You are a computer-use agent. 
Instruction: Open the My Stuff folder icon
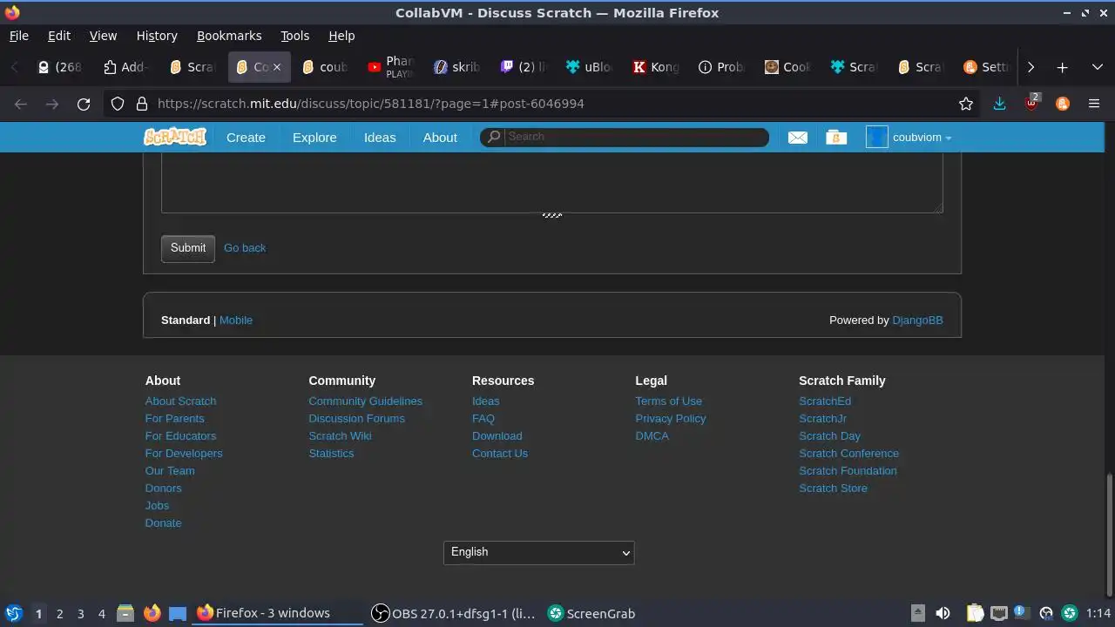pyautogui.click(x=836, y=138)
